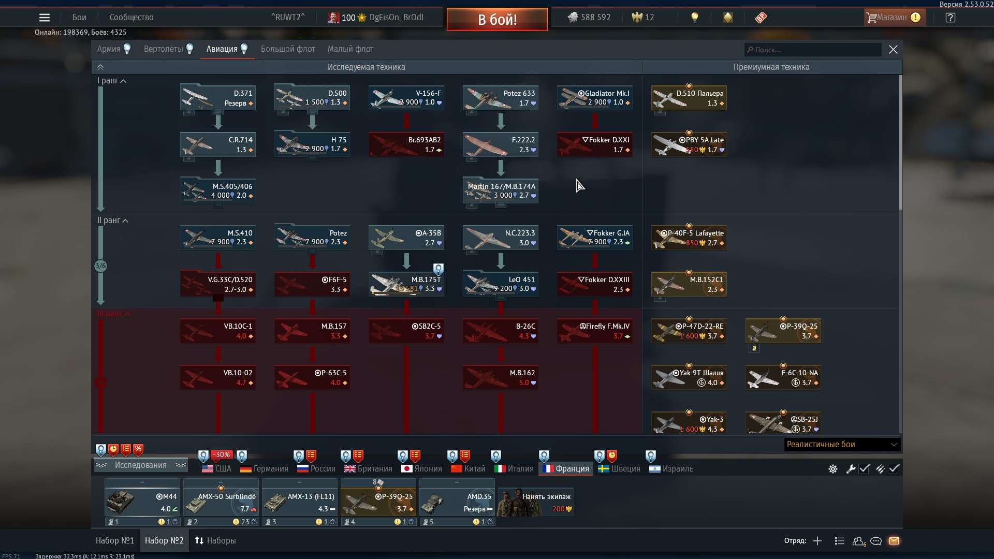
Task: Click inside the Поиск search field
Action: click(x=813, y=50)
